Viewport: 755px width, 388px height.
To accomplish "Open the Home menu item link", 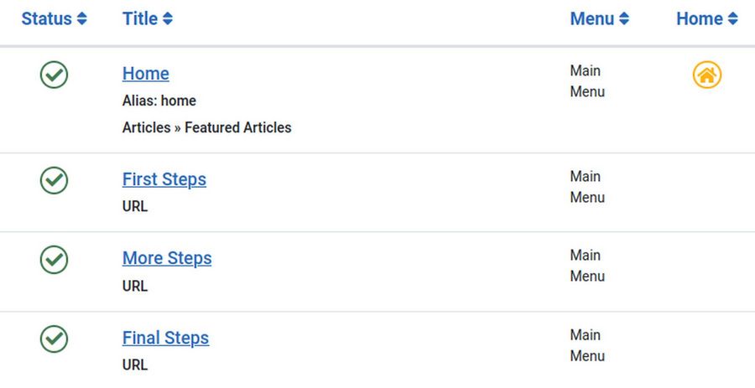I will coord(146,74).
